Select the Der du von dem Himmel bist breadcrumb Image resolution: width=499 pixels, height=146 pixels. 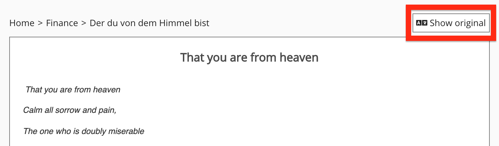[149, 23]
